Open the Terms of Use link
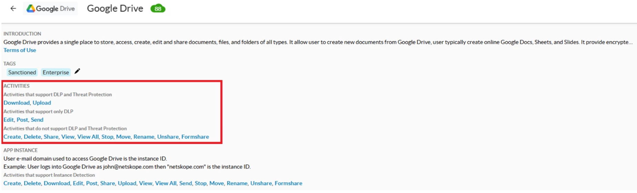This screenshot has width=637, height=193. [x=20, y=50]
